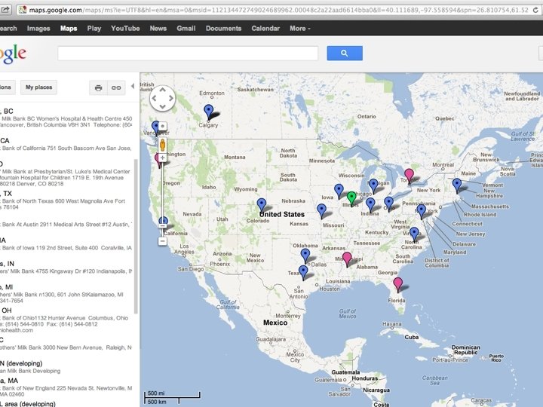
Task: Click the blue marker in Indiana
Action: (x=370, y=205)
